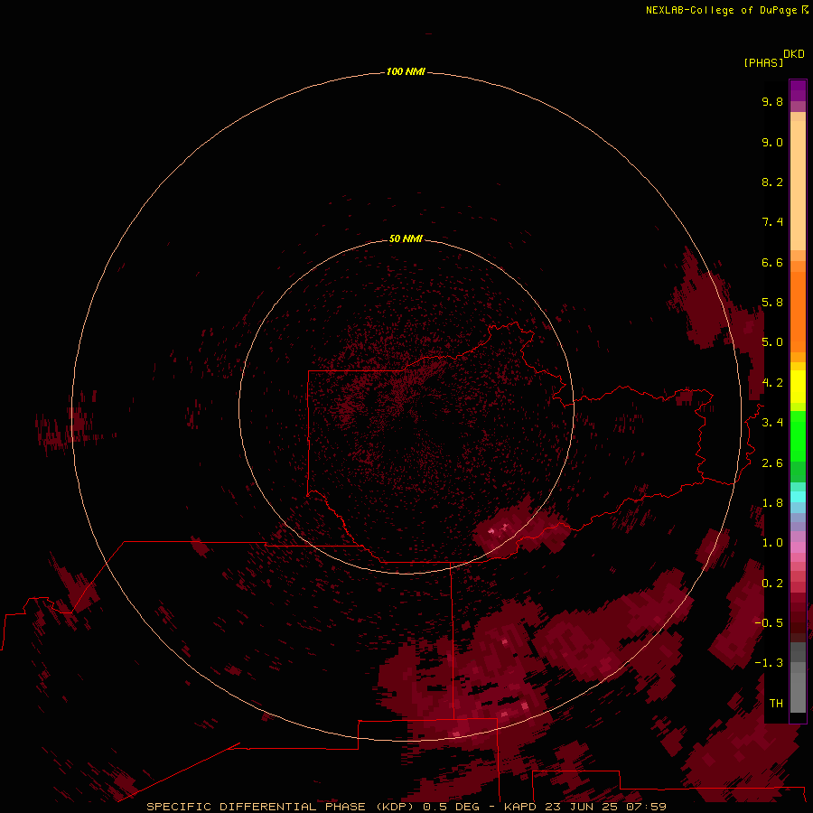Select the 100 NMI range ring label
This screenshot has width=813, height=813.
point(406,71)
